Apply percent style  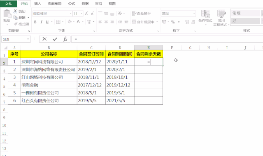pyautogui.click(x=173, y=22)
